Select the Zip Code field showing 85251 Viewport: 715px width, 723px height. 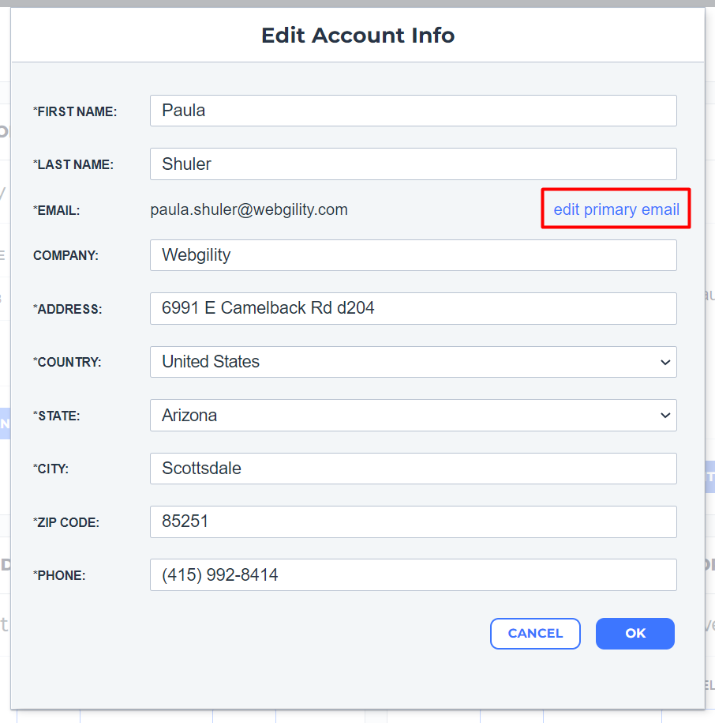(x=413, y=522)
